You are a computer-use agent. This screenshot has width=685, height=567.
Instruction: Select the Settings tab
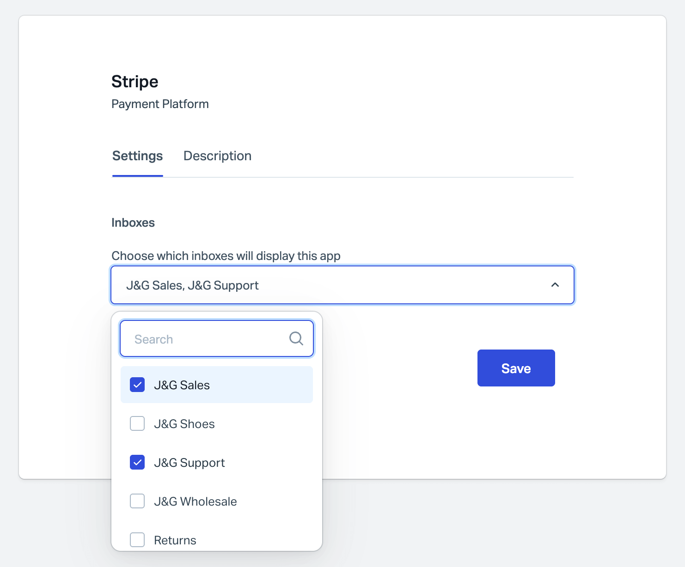[137, 156]
